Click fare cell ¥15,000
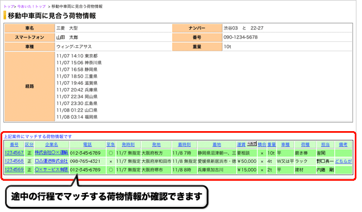Image resolution: width=362 pixels, height=212 pixels. [247, 170]
